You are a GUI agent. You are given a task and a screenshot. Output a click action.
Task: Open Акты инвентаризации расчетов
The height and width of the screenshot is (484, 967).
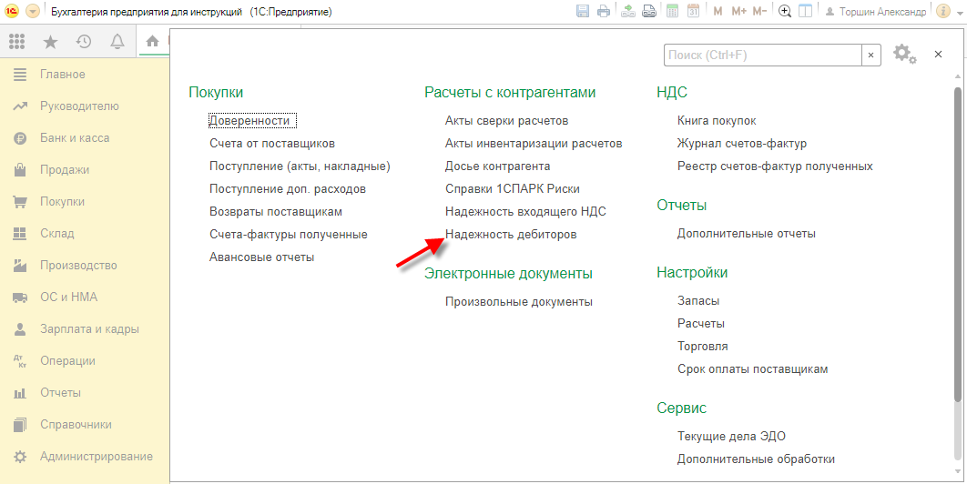pos(534,144)
